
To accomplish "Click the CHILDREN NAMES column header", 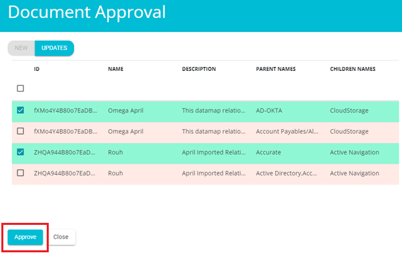I will (x=353, y=69).
